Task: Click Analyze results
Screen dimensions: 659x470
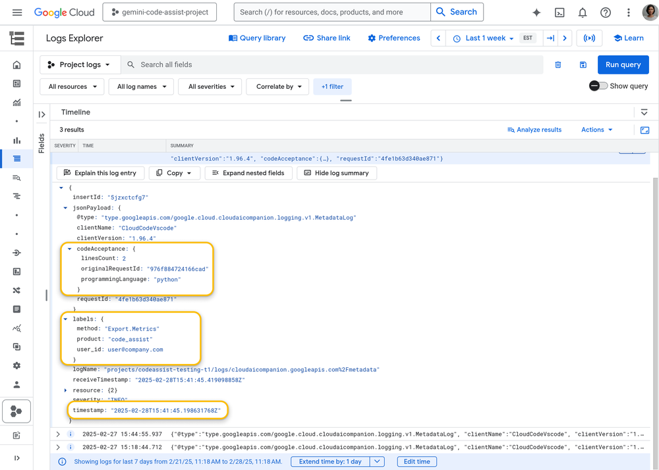Action: 534,130
